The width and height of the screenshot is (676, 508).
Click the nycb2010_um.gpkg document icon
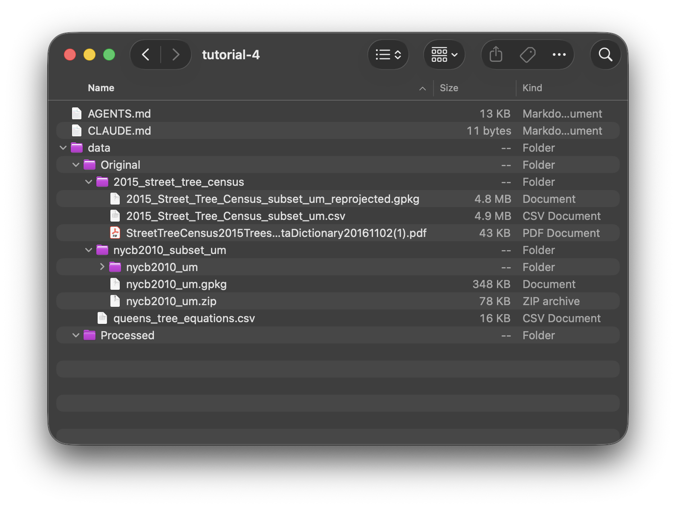tap(115, 284)
